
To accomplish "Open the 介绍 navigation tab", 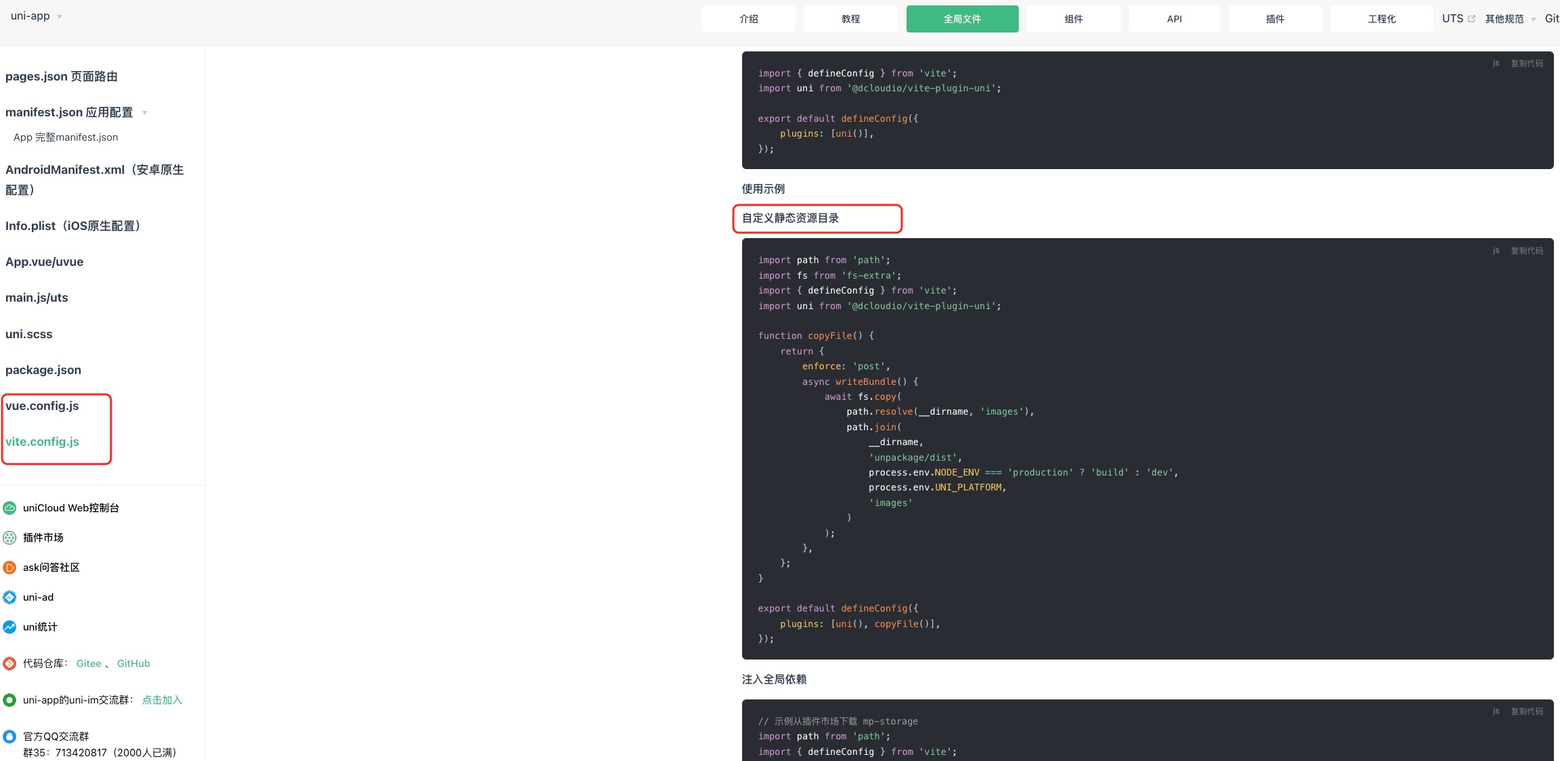I will pyautogui.click(x=748, y=19).
